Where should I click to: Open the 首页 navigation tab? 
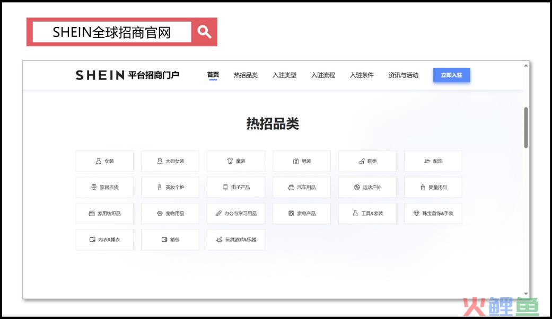tap(213, 75)
